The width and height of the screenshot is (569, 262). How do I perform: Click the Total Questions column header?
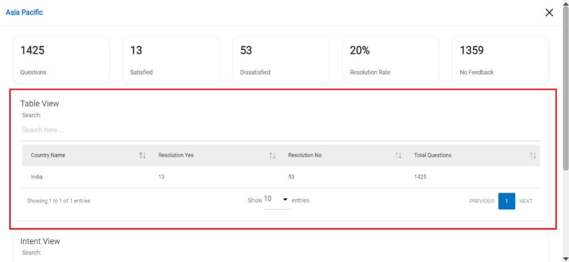point(432,155)
